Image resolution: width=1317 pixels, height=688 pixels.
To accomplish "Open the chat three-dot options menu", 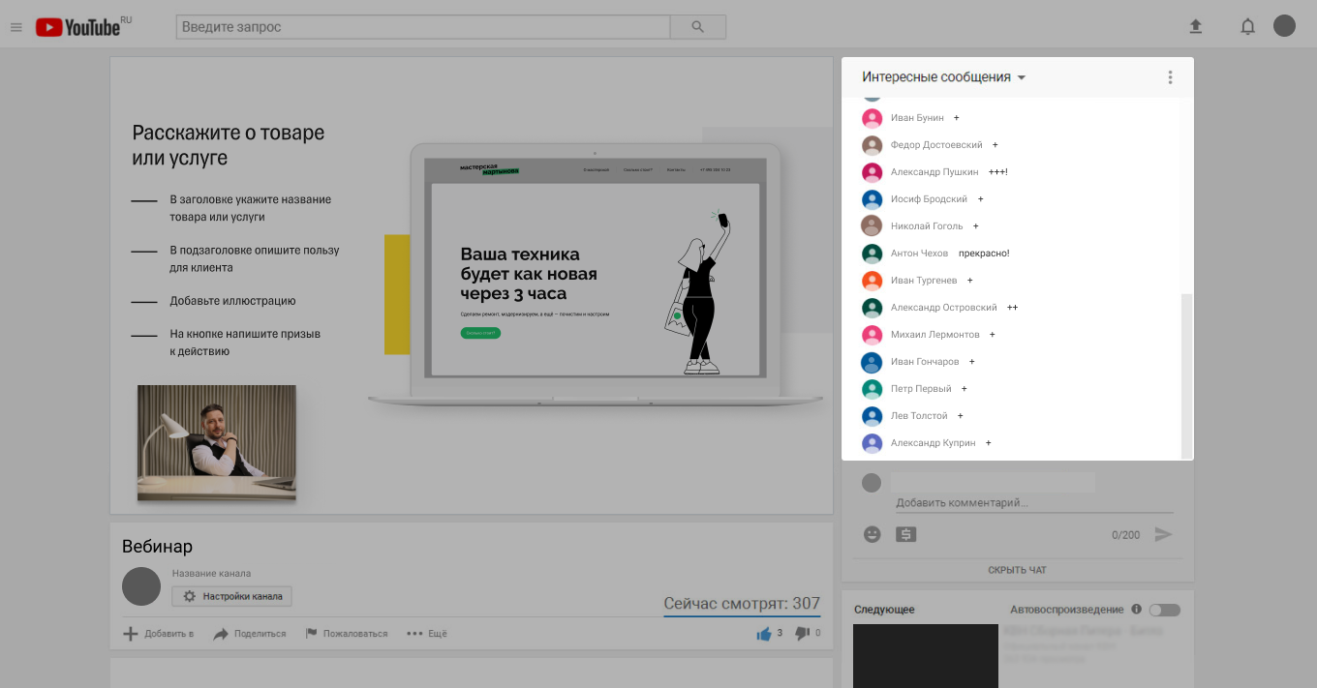I will coord(1170,77).
